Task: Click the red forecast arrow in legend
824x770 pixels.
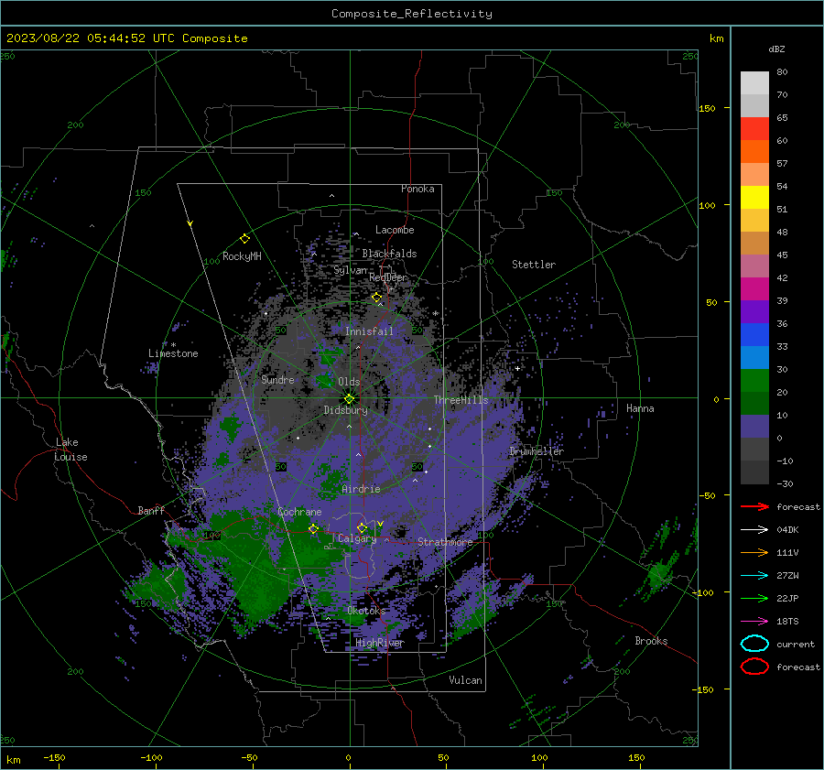Action: point(754,506)
